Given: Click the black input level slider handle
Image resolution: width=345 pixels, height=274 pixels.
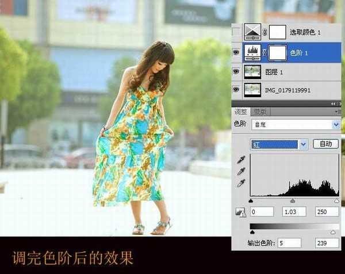Looking at the screenshot, I should [251, 201].
